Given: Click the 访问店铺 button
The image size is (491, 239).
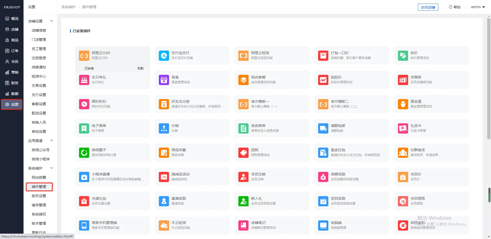Looking at the screenshot, I should point(428,7).
